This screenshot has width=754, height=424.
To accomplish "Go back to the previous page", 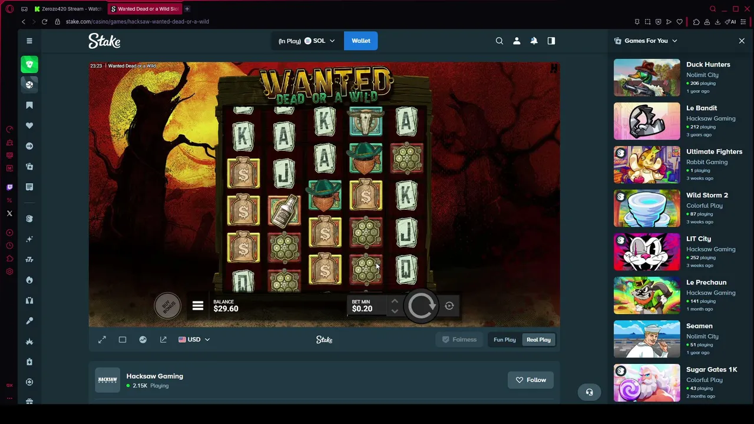I will click(x=24, y=22).
